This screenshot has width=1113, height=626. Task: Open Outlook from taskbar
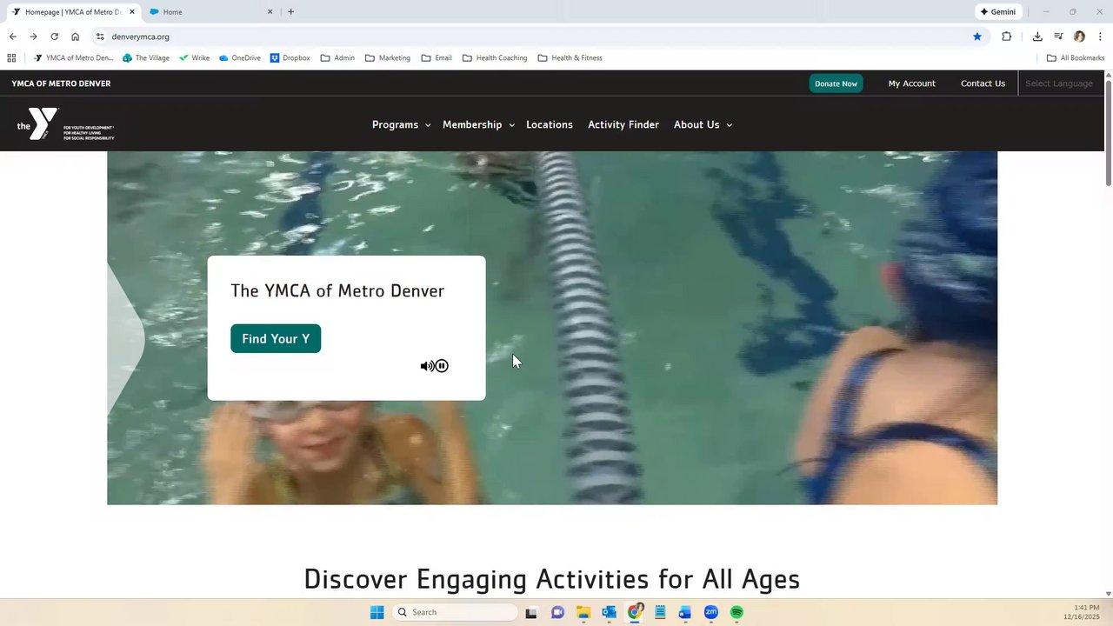[609, 612]
